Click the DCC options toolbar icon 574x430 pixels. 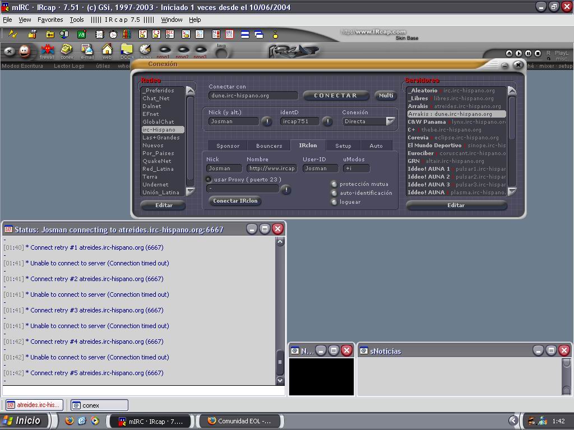pyautogui.click(x=170, y=34)
